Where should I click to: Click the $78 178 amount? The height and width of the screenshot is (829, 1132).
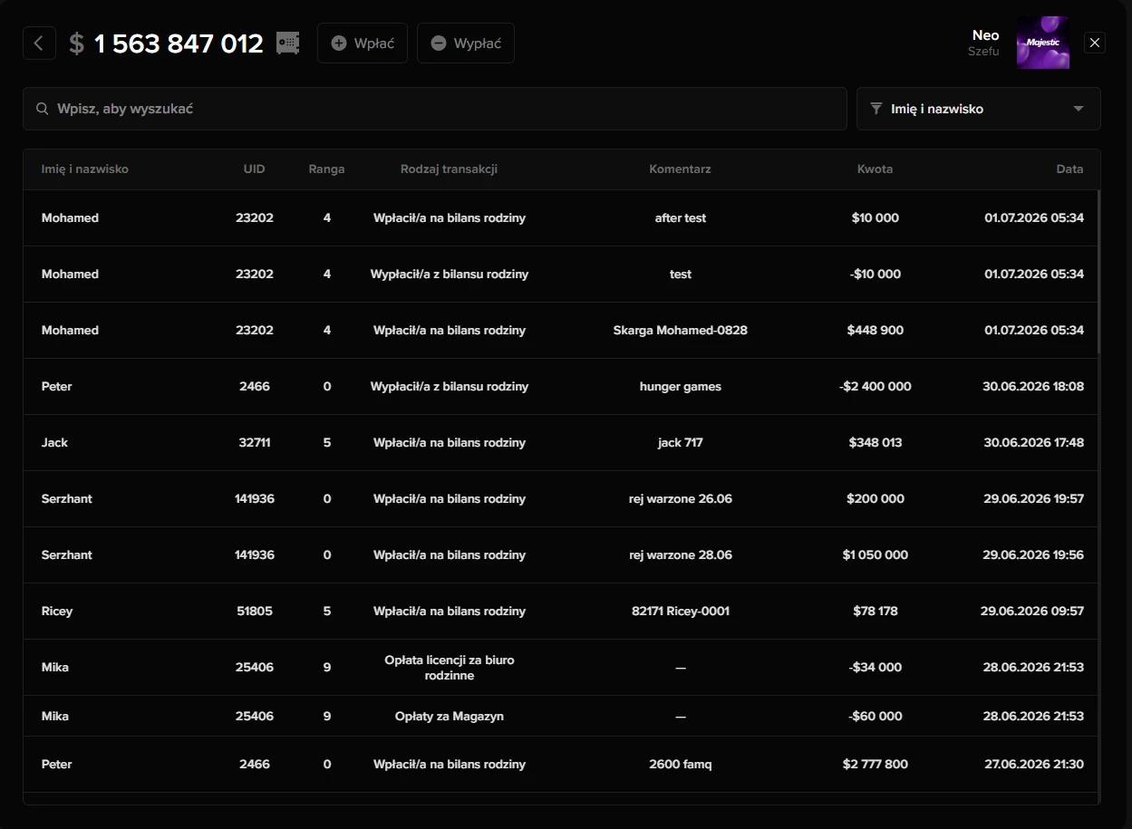coord(876,612)
